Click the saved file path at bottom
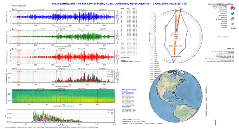The height and width of the screenshot is (129, 239). click(x=52, y=127)
